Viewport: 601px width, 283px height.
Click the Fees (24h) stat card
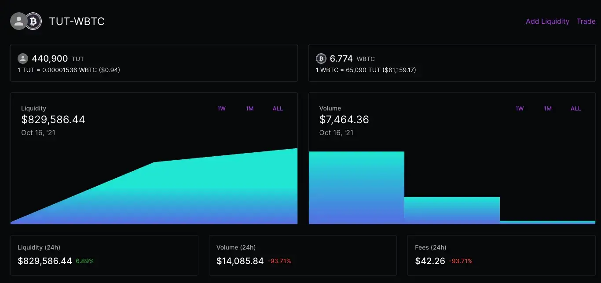click(x=502, y=255)
